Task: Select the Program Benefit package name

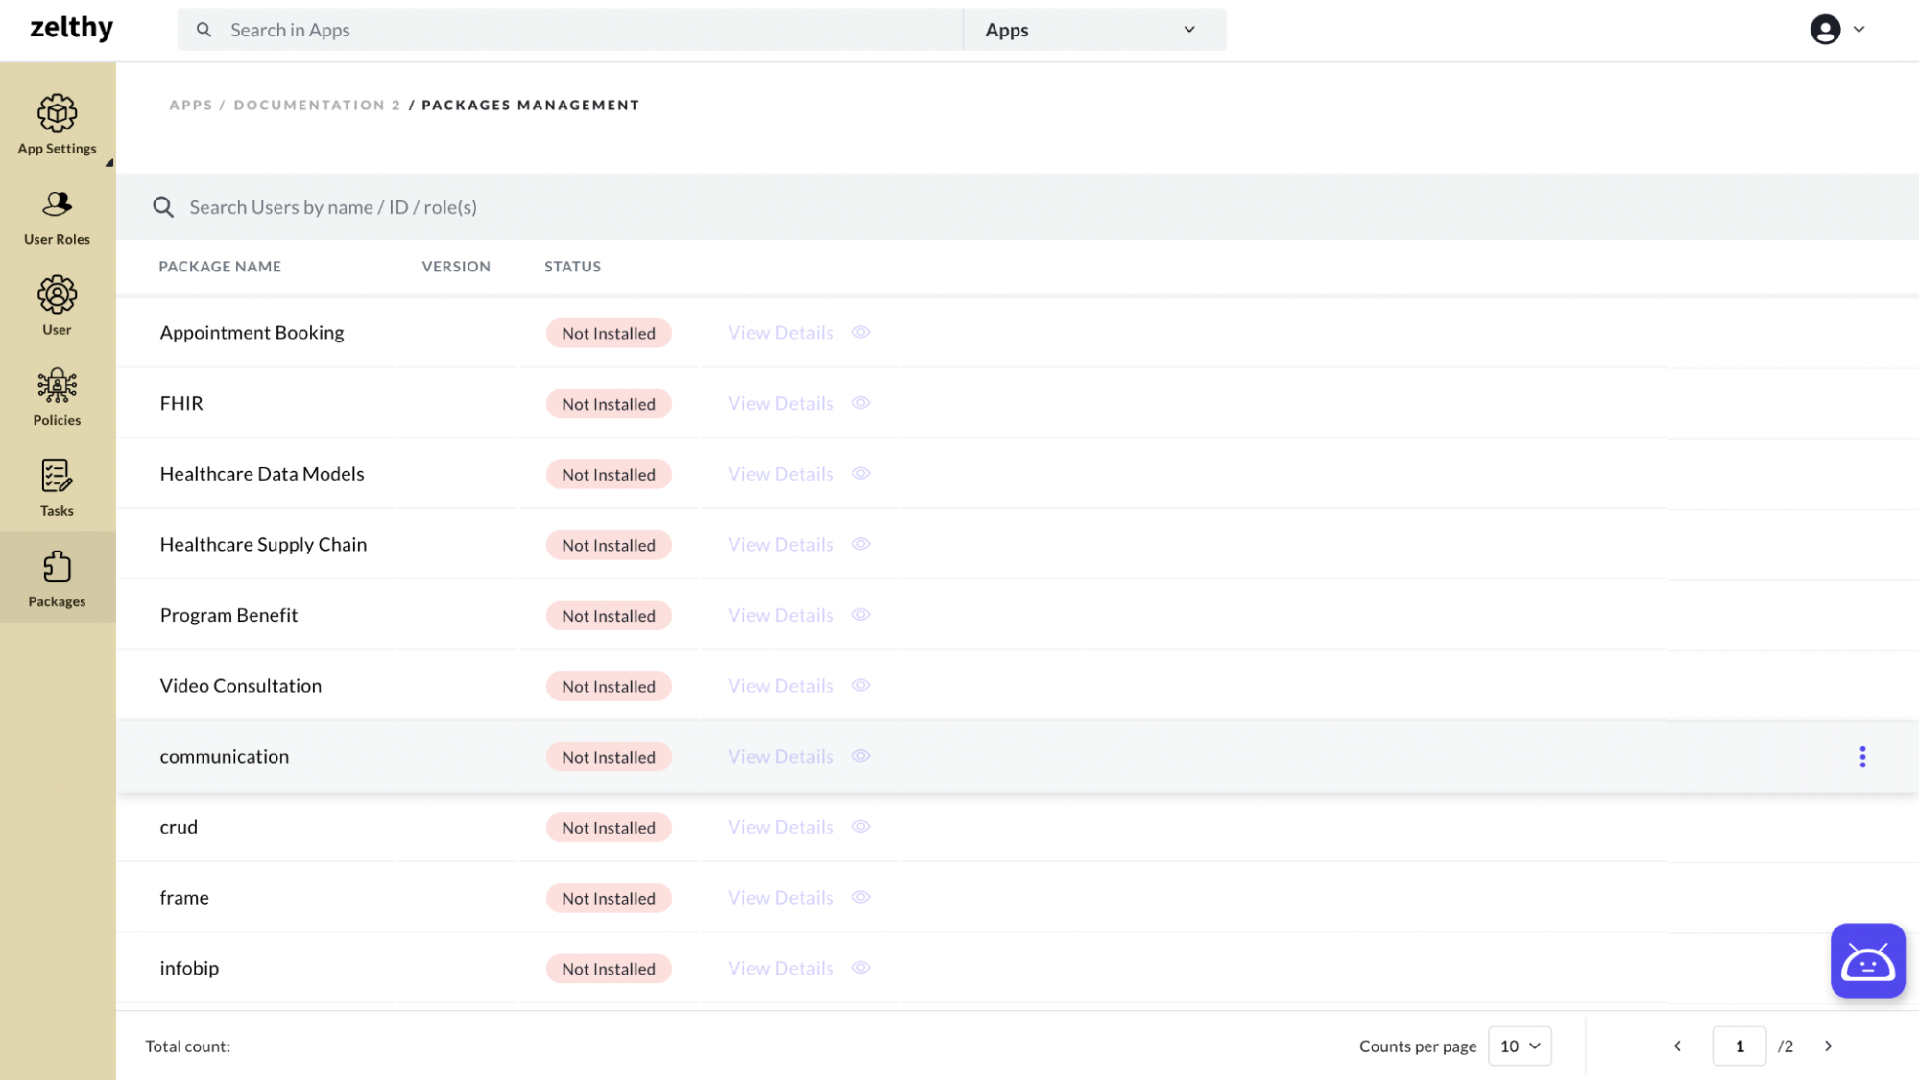Action: tap(228, 615)
